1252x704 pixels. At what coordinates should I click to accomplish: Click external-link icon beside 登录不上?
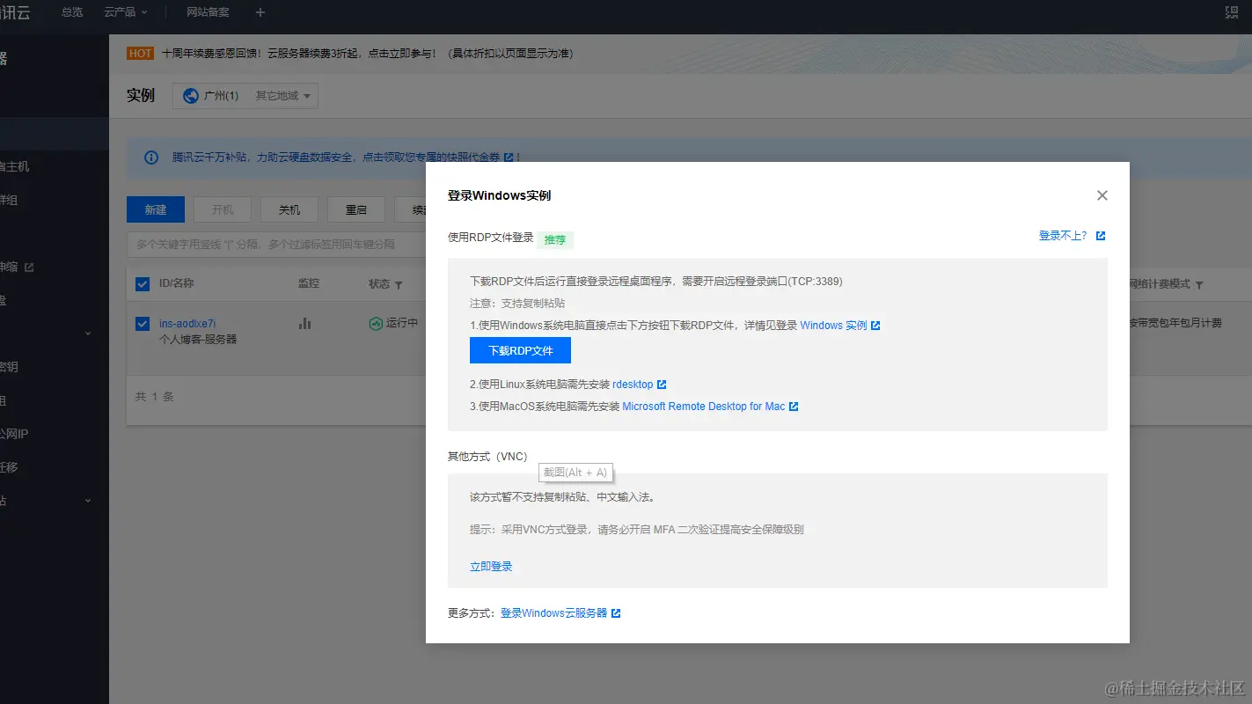coord(1101,236)
